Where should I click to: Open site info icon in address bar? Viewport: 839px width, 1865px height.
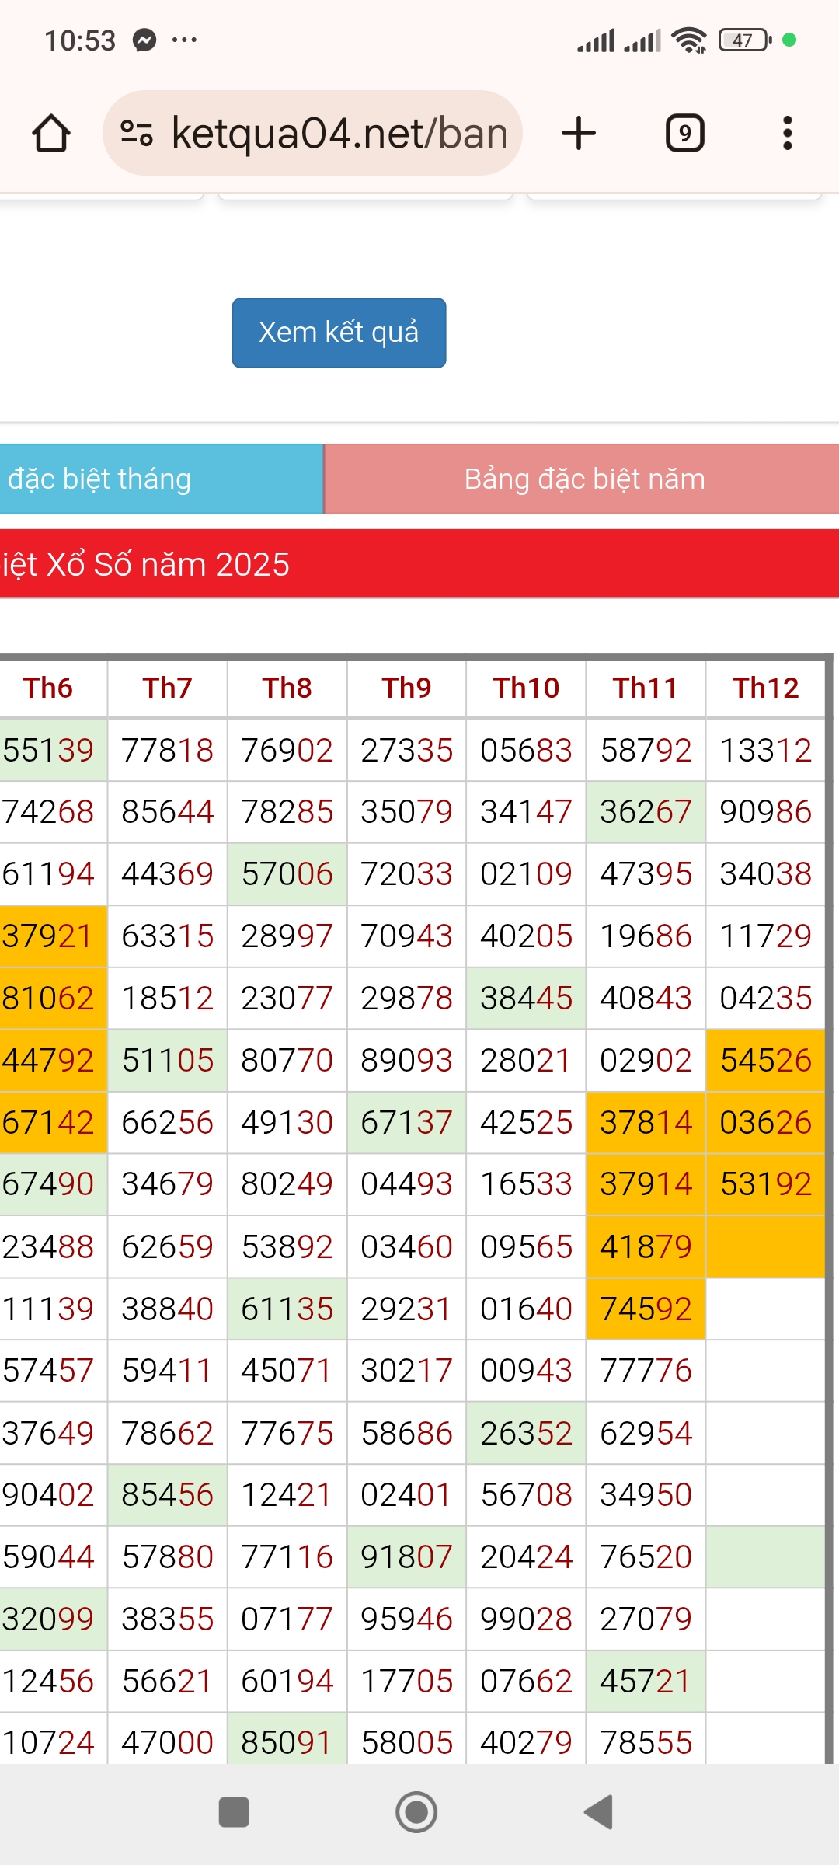click(137, 133)
